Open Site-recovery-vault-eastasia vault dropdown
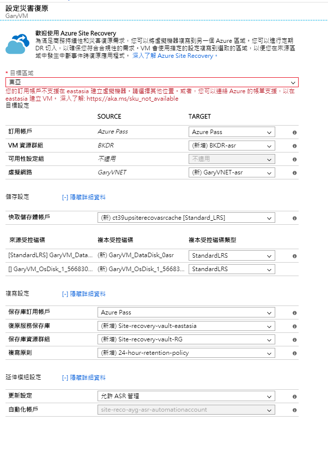The width and height of the screenshot is (328, 455). click(186, 326)
